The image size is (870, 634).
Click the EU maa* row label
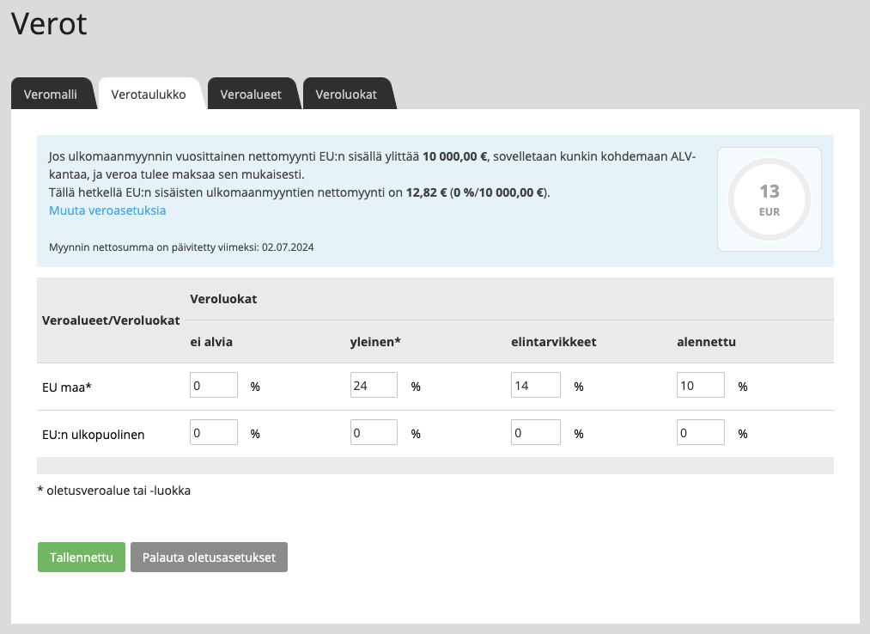pyautogui.click(x=67, y=387)
